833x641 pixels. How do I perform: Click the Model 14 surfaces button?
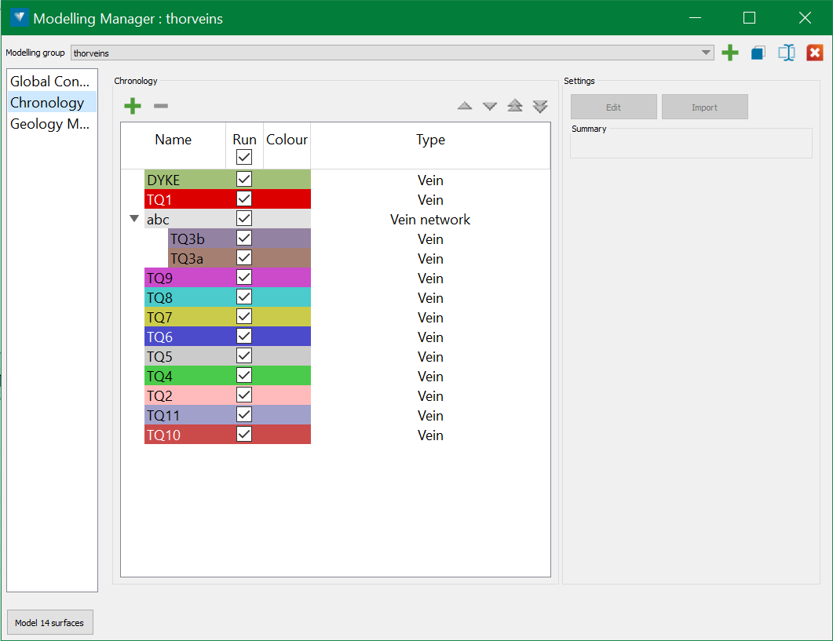[50, 623]
